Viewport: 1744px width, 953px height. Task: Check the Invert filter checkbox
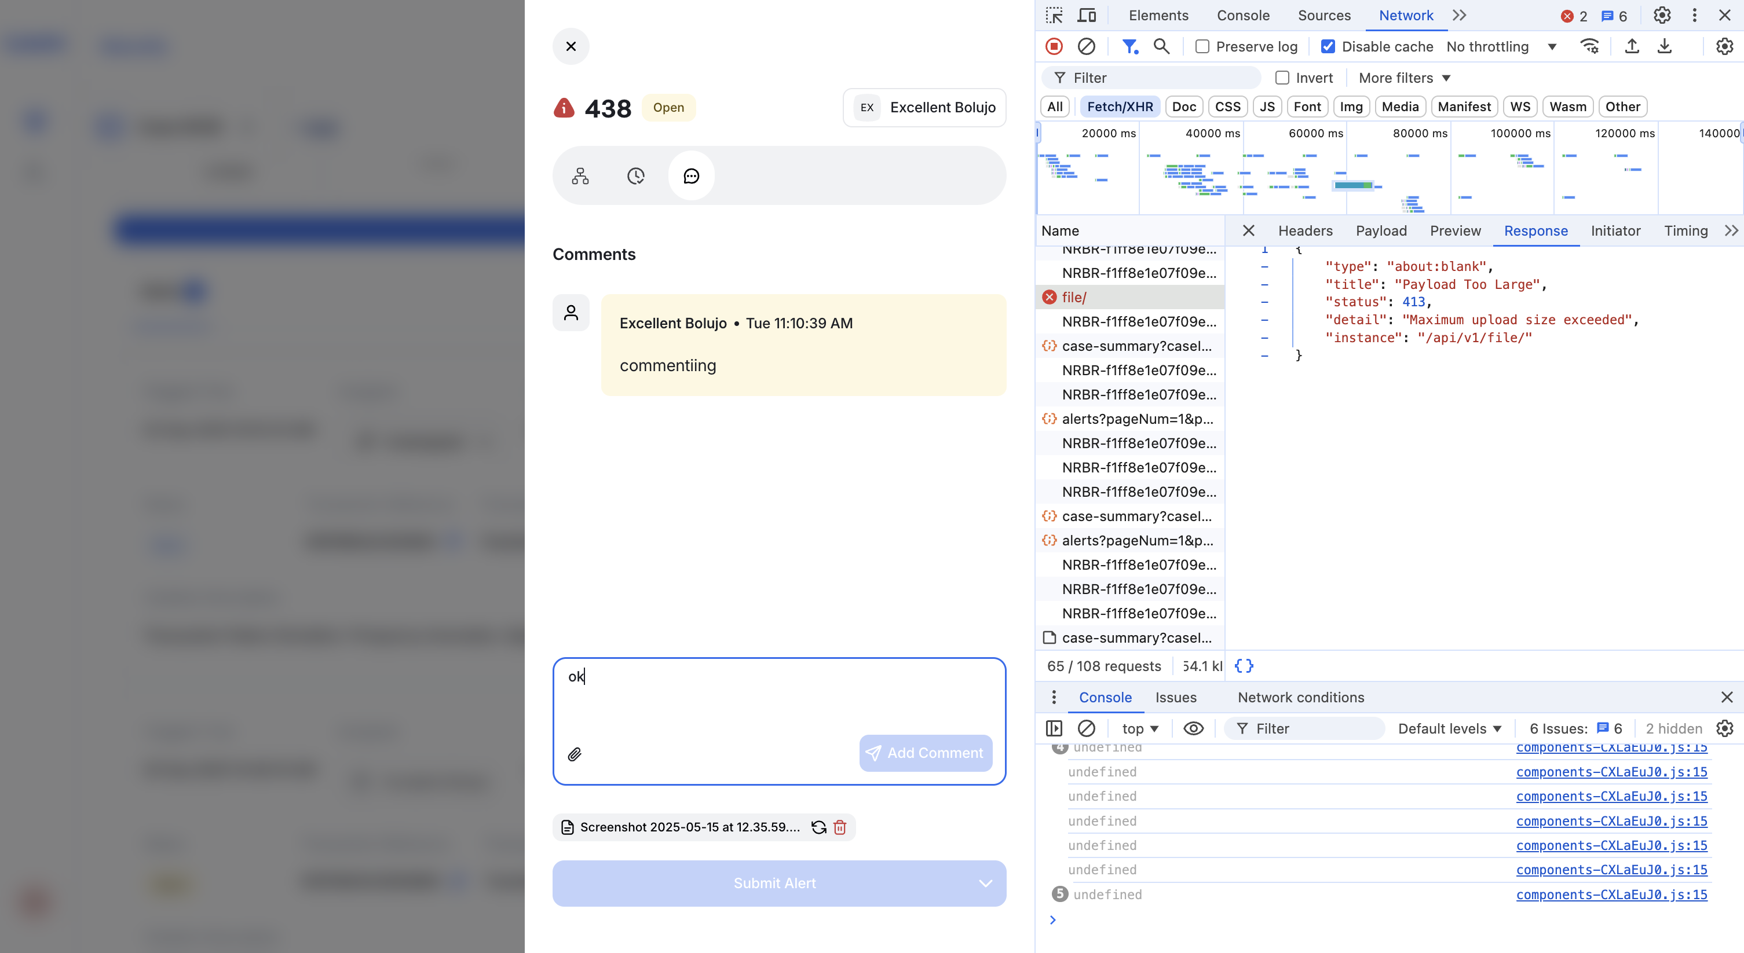pyautogui.click(x=1282, y=78)
